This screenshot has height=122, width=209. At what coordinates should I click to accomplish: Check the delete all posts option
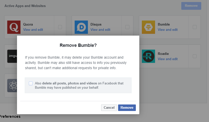point(31,83)
